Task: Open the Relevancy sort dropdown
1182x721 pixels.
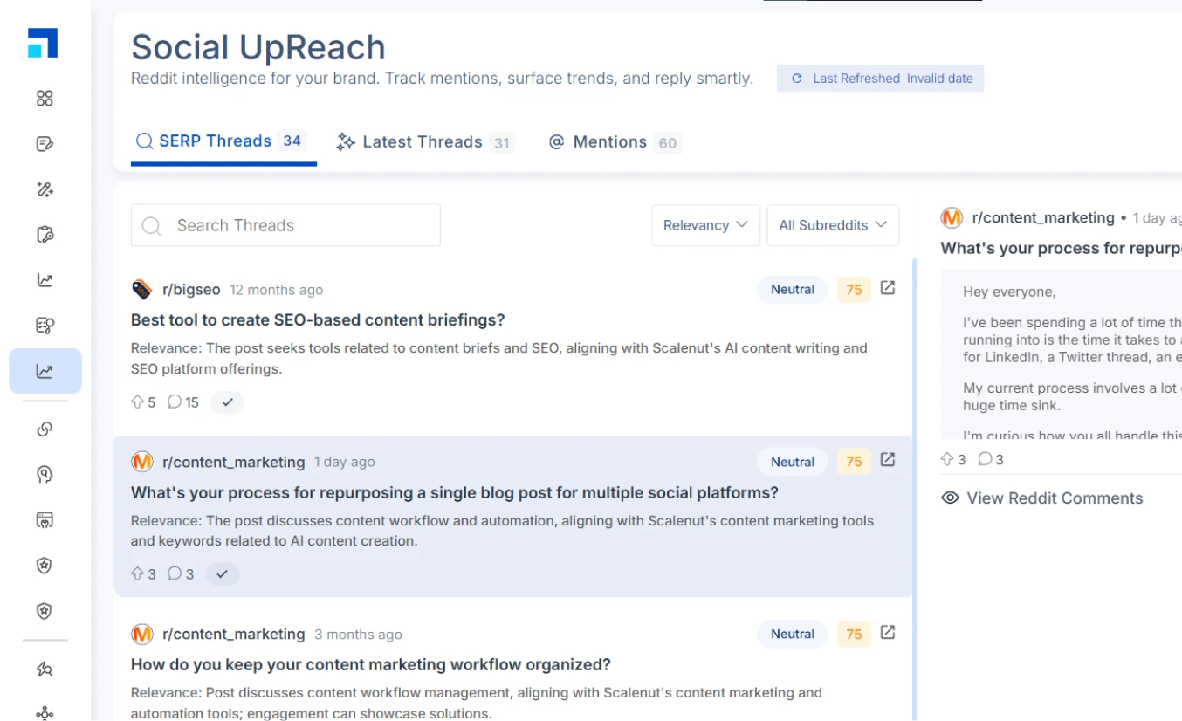Action: point(705,225)
